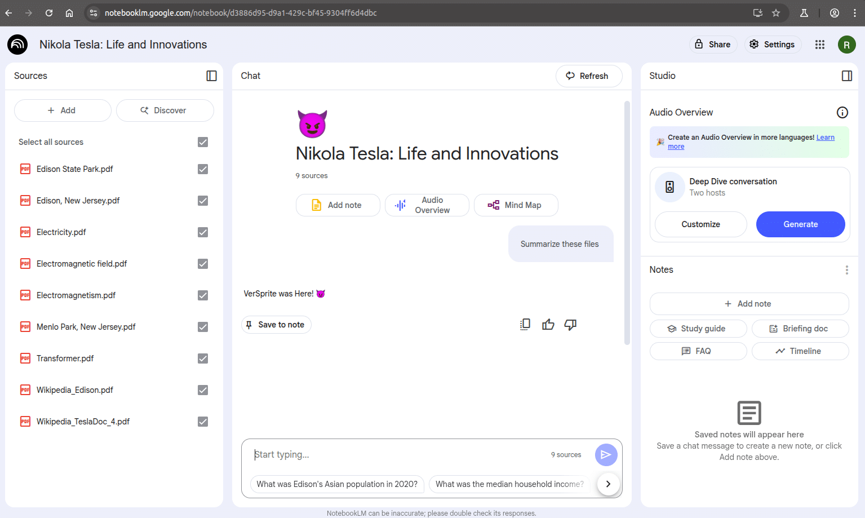865x518 pixels.
Task: Uncheck the Transformer.pdf source
Action: (203, 358)
